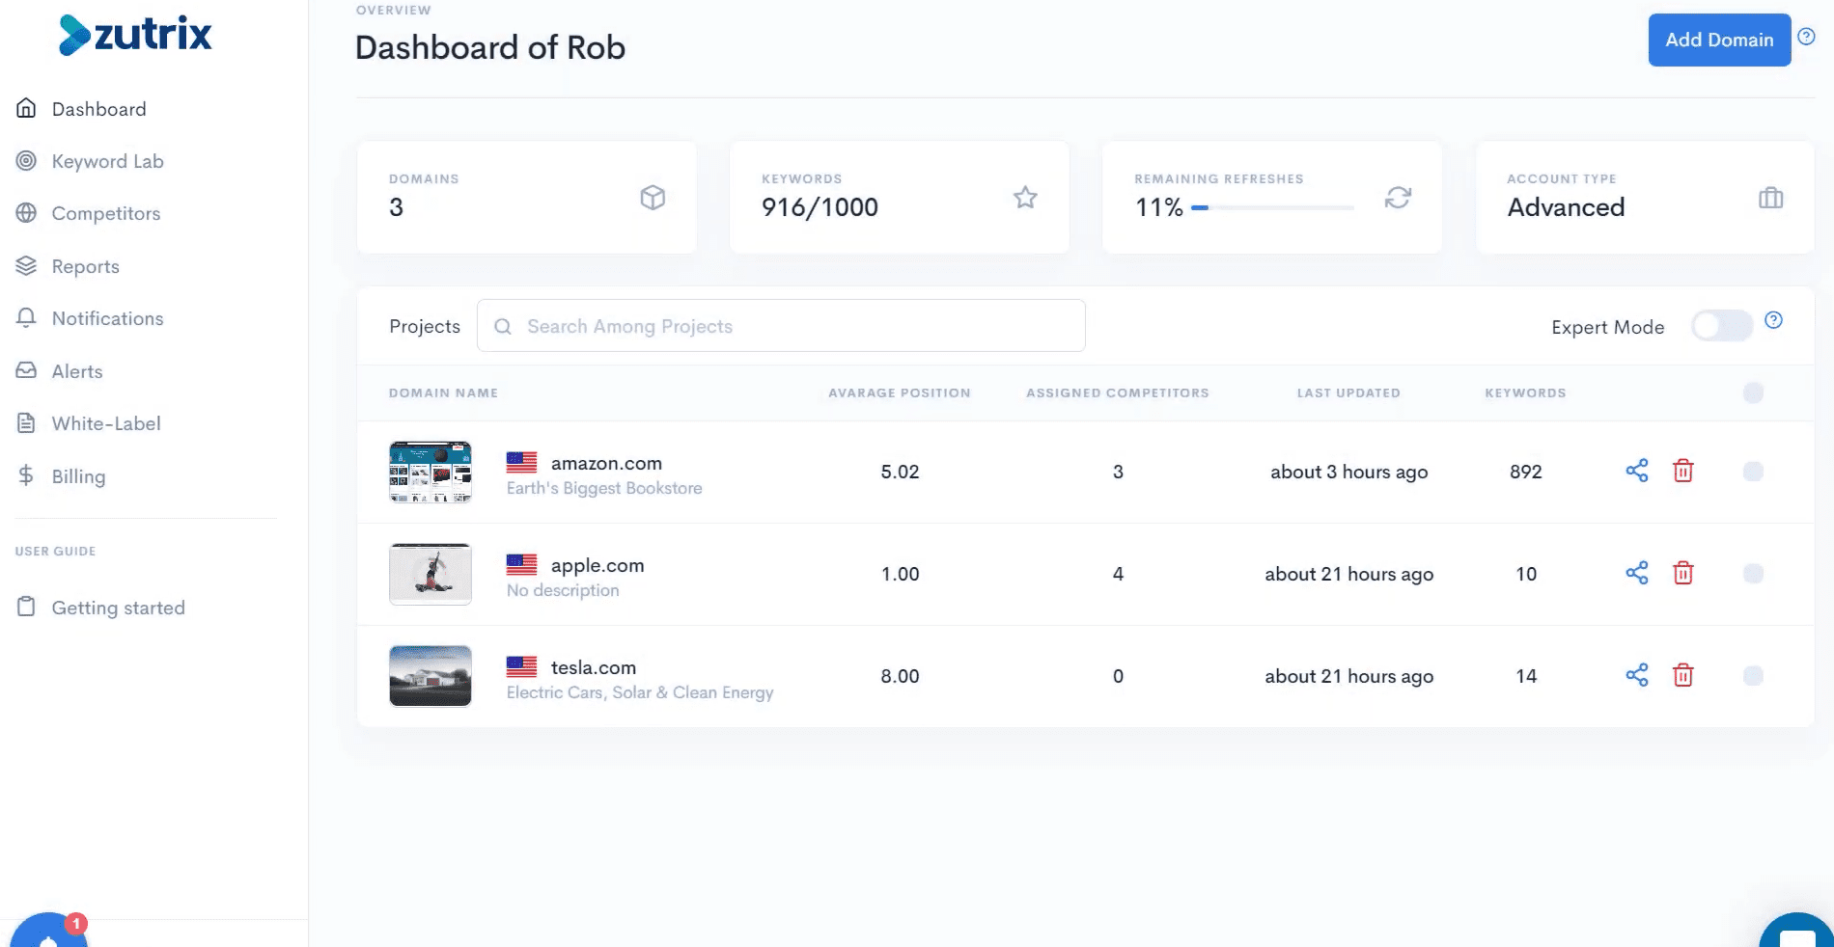Open the tesla.com project link
1834x947 pixels.
(594, 667)
